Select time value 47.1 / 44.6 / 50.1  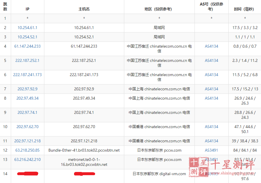tap(245, 129)
